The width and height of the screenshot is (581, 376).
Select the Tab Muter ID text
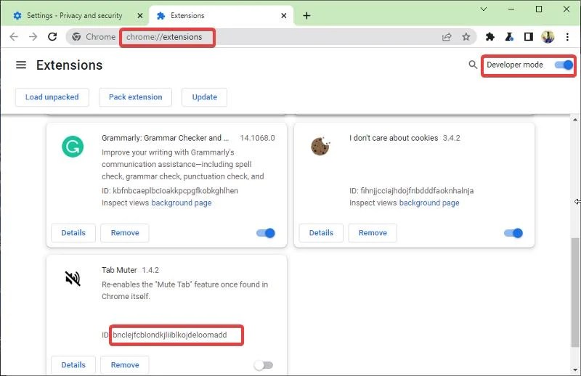(170, 335)
